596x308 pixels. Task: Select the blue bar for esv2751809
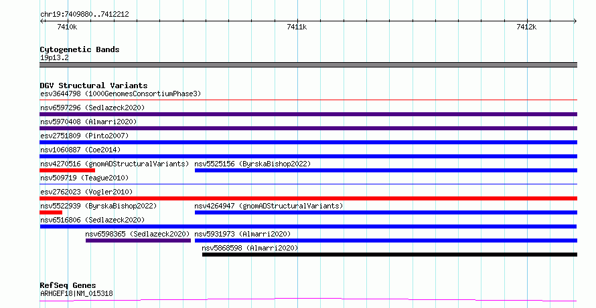coord(308,142)
